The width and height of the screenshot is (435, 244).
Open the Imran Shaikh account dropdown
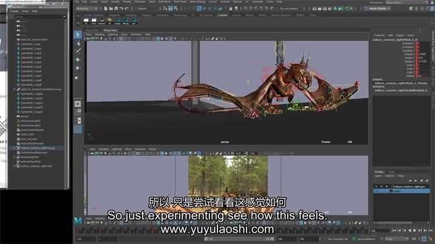click(x=378, y=9)
